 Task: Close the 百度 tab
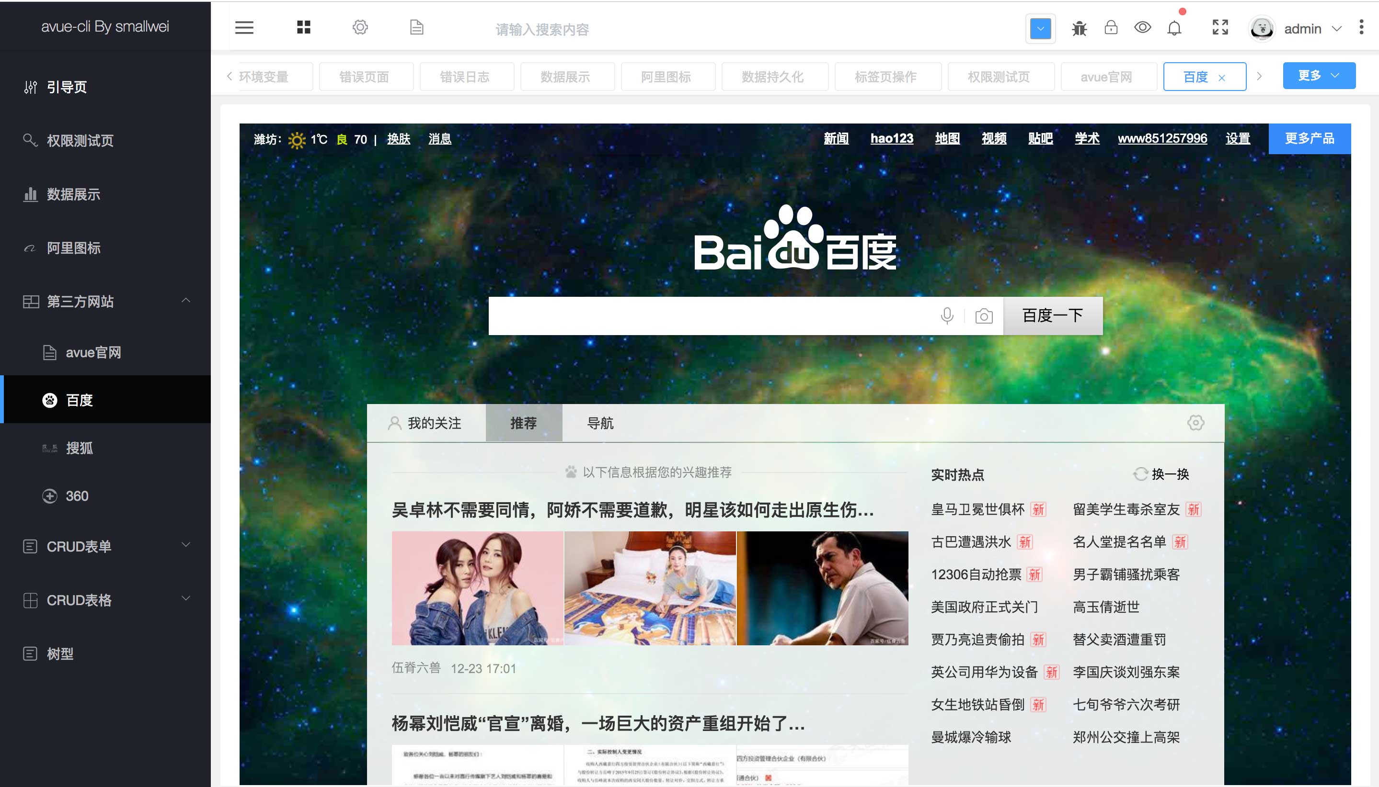click(1221, 78)
